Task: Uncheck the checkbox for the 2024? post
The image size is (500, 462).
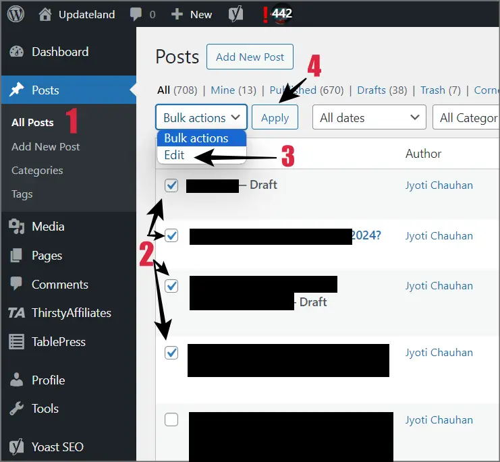Action: [x=171, y=236]
